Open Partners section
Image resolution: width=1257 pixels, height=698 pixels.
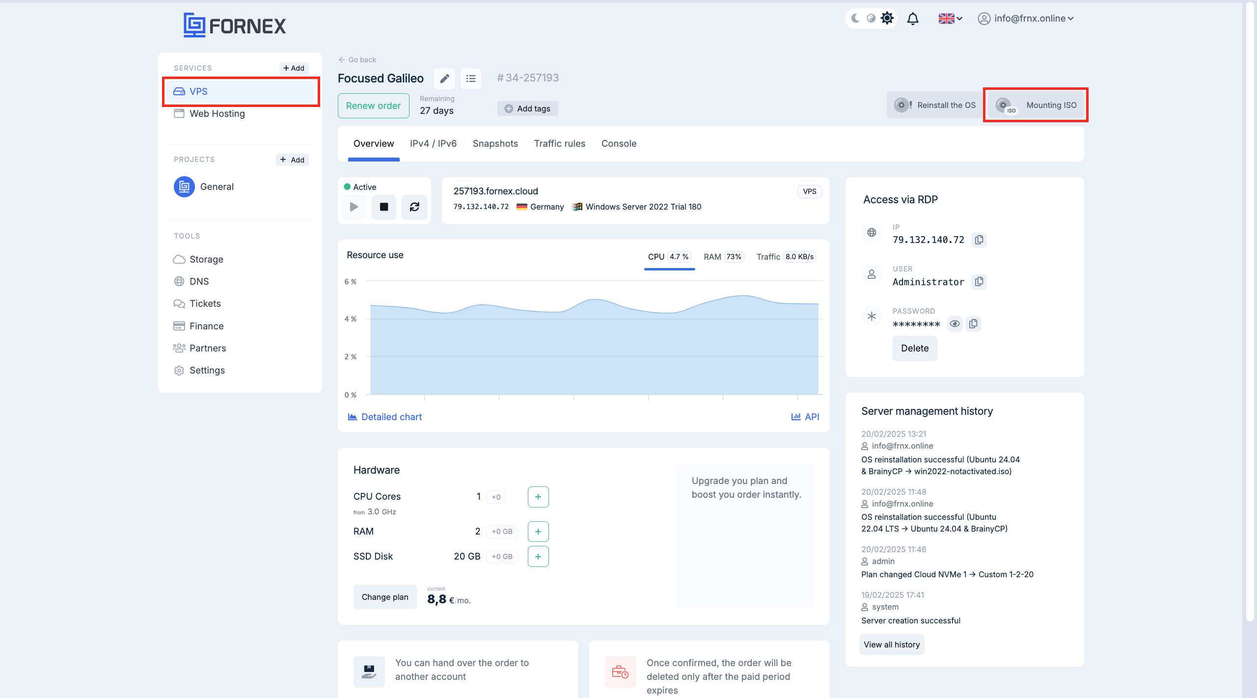coord(199,348)
